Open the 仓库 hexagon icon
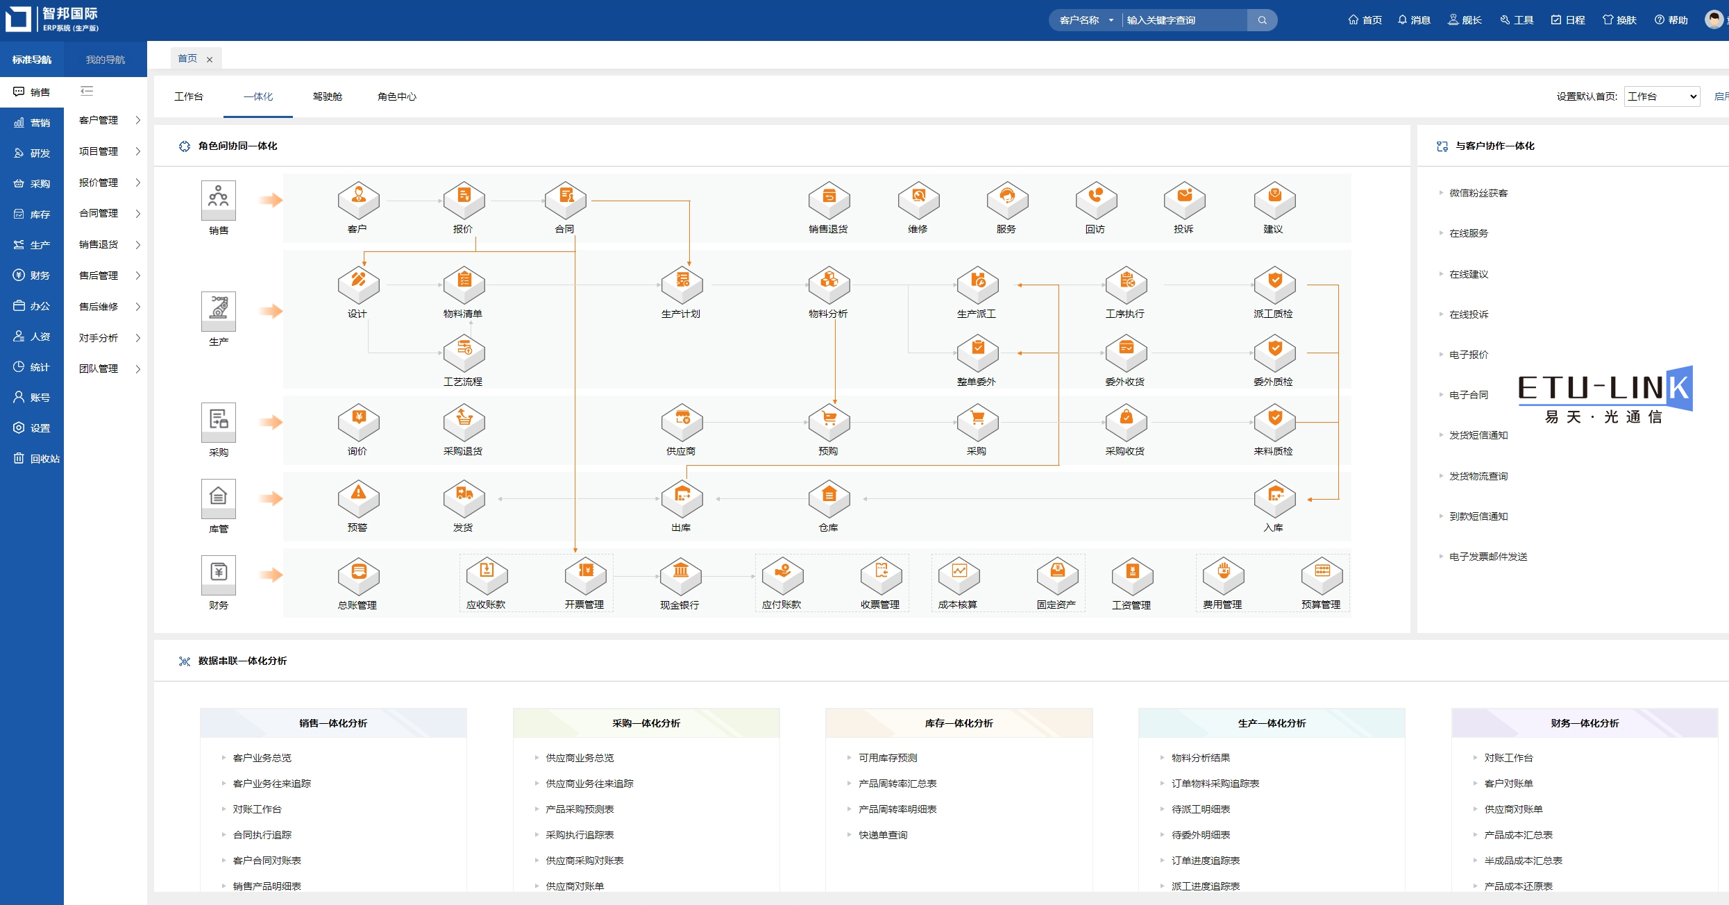1729x905 pixels. pyautogui.click(x=829, y=498)
